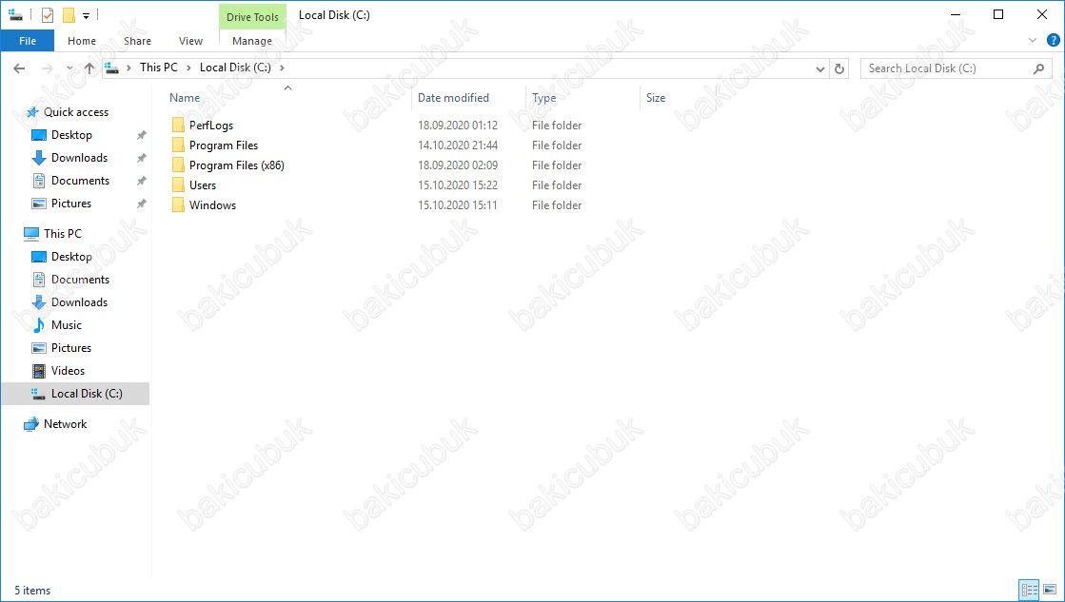Click the Properties quick access toolbar icon
Viewport: 1065px width, 602px height.
point(48,15)
